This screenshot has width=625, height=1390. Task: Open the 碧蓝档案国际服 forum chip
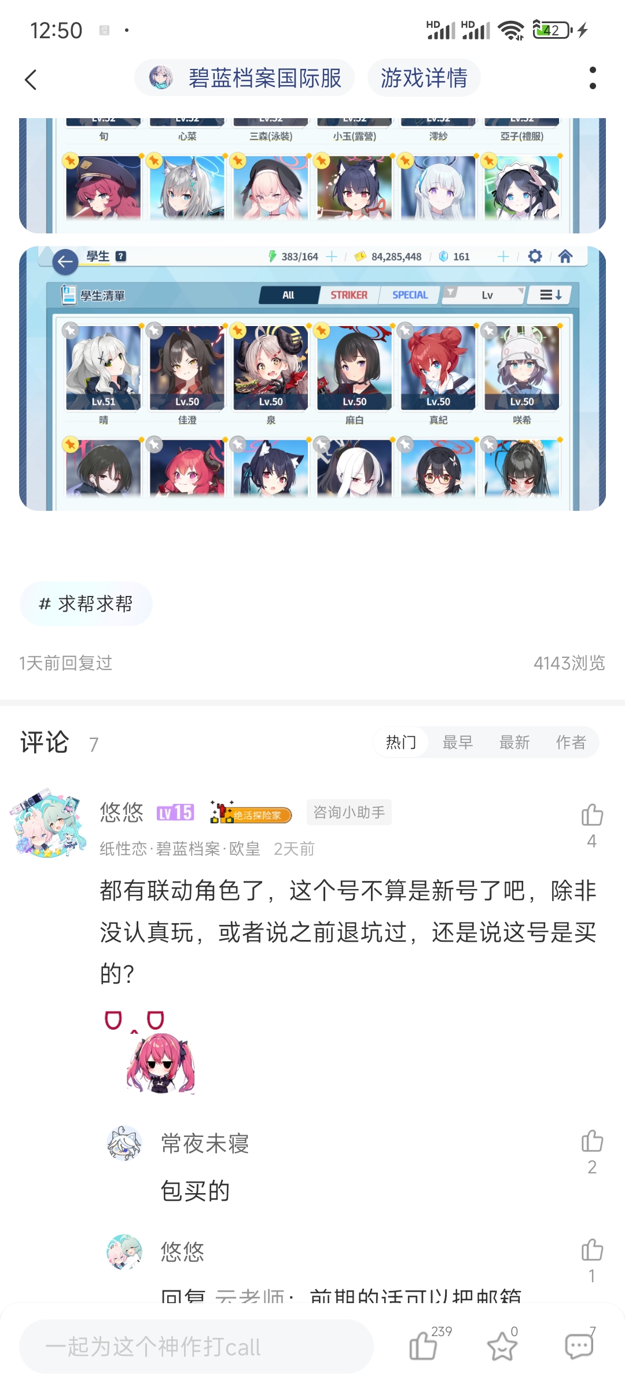pyautogui.click(x=245, y=78)
